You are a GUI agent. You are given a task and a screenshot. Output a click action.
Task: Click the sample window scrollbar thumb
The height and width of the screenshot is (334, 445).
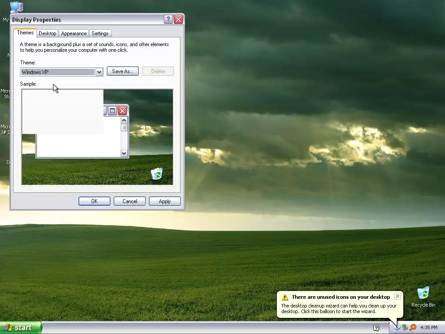tap(124, 128)
